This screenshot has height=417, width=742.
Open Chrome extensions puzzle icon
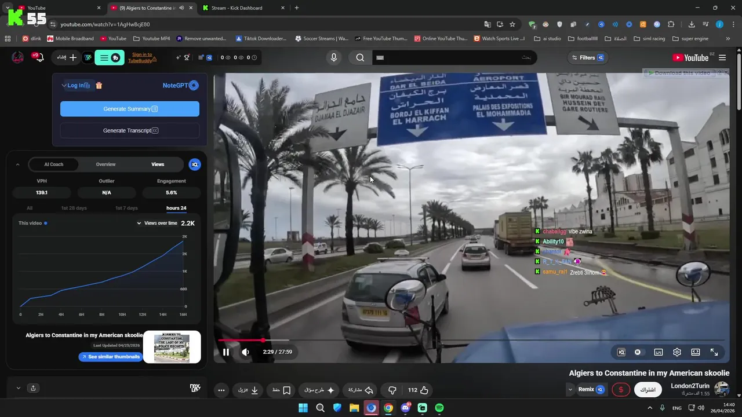[x=671, y=24]
